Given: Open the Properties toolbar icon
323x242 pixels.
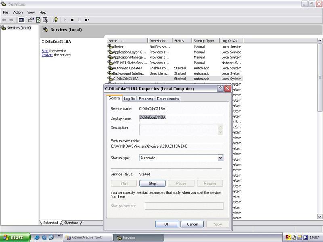Looking at the screenshot, I should click(31, 20).
